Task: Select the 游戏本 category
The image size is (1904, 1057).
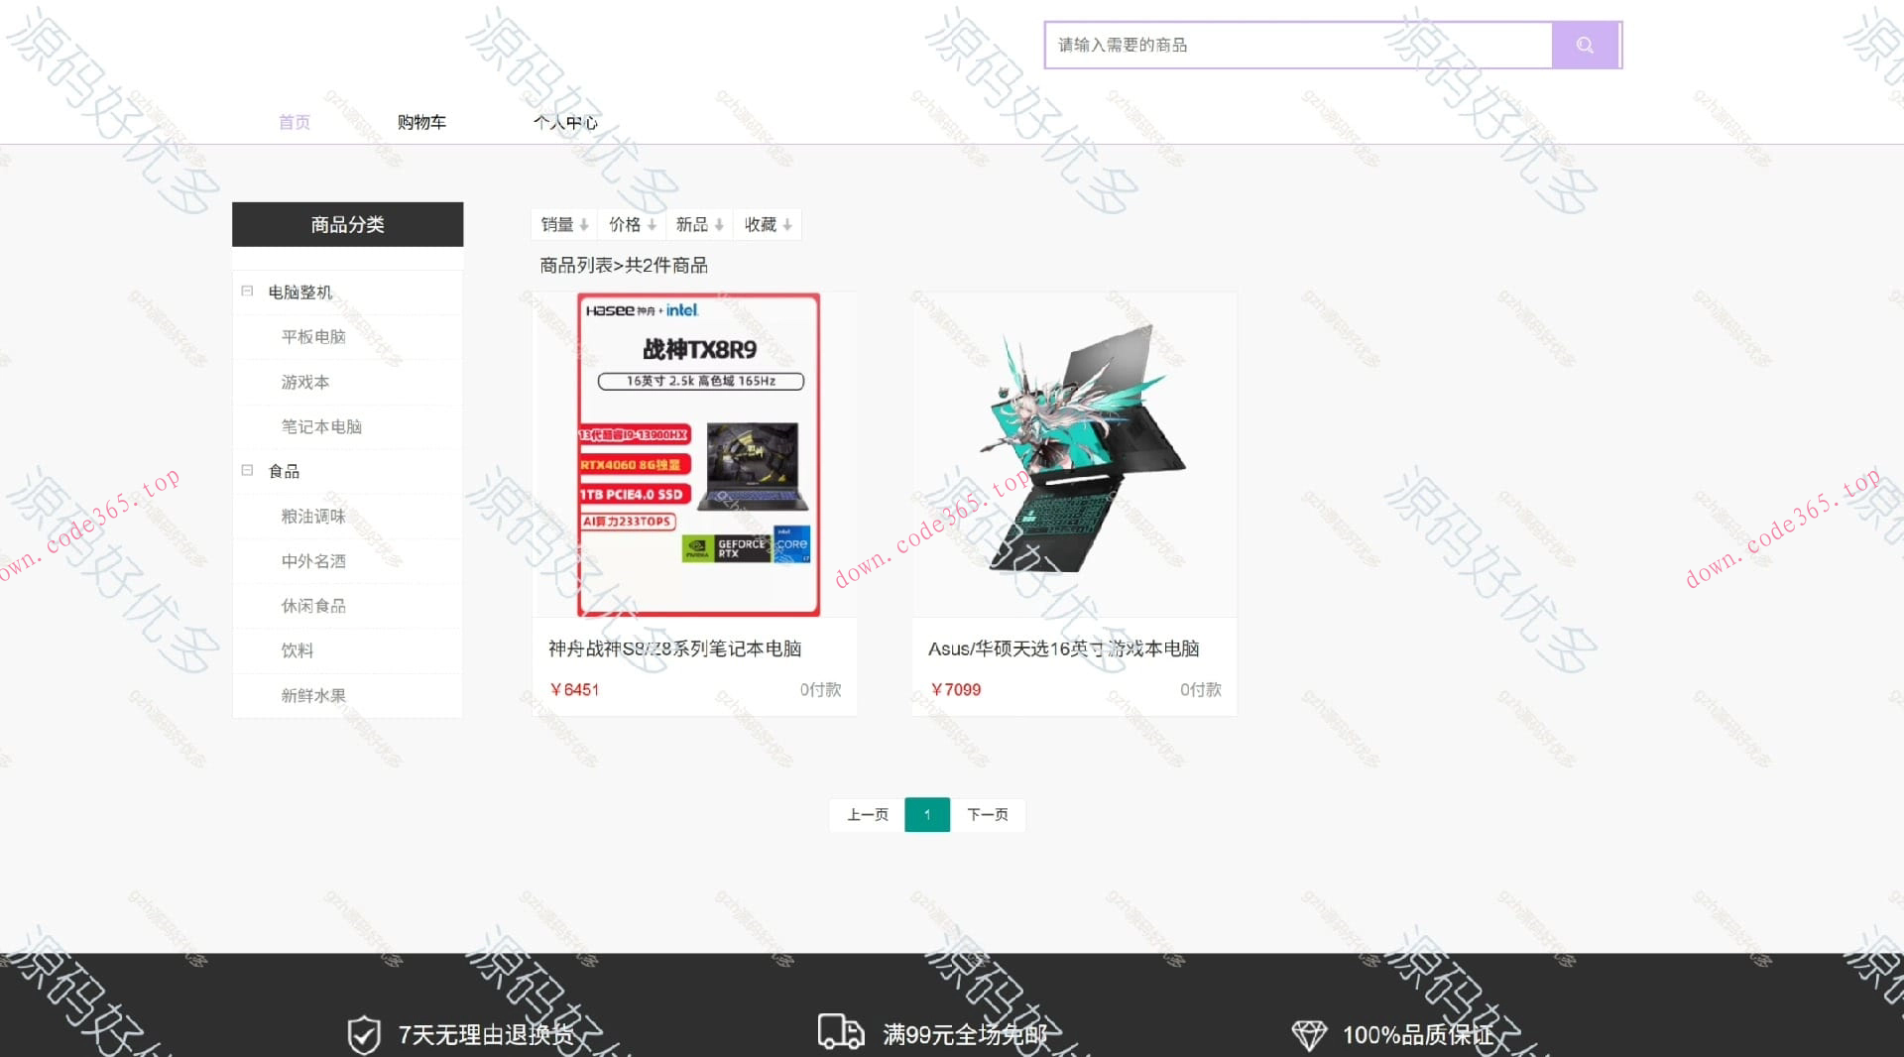Action: [303, 382]
